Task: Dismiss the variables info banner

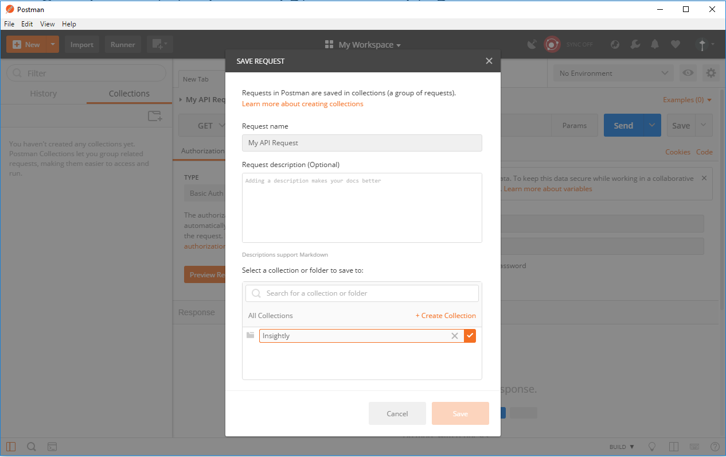Action: 704,178
